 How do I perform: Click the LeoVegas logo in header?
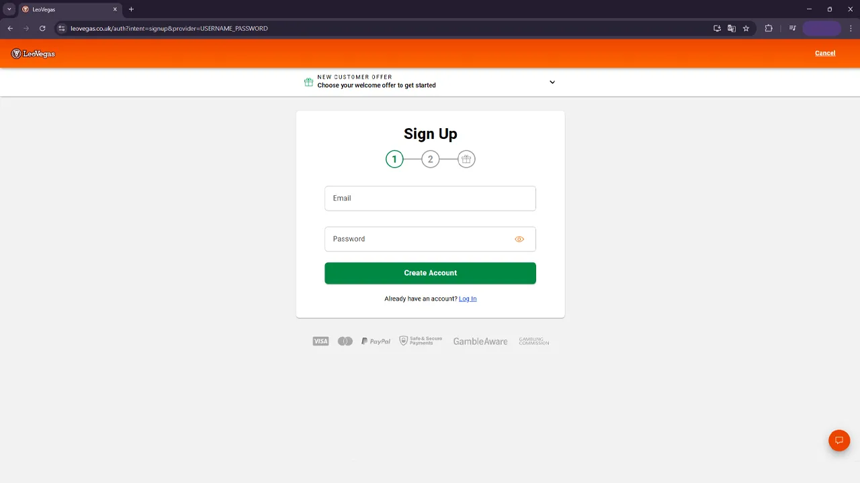(33, 54)
